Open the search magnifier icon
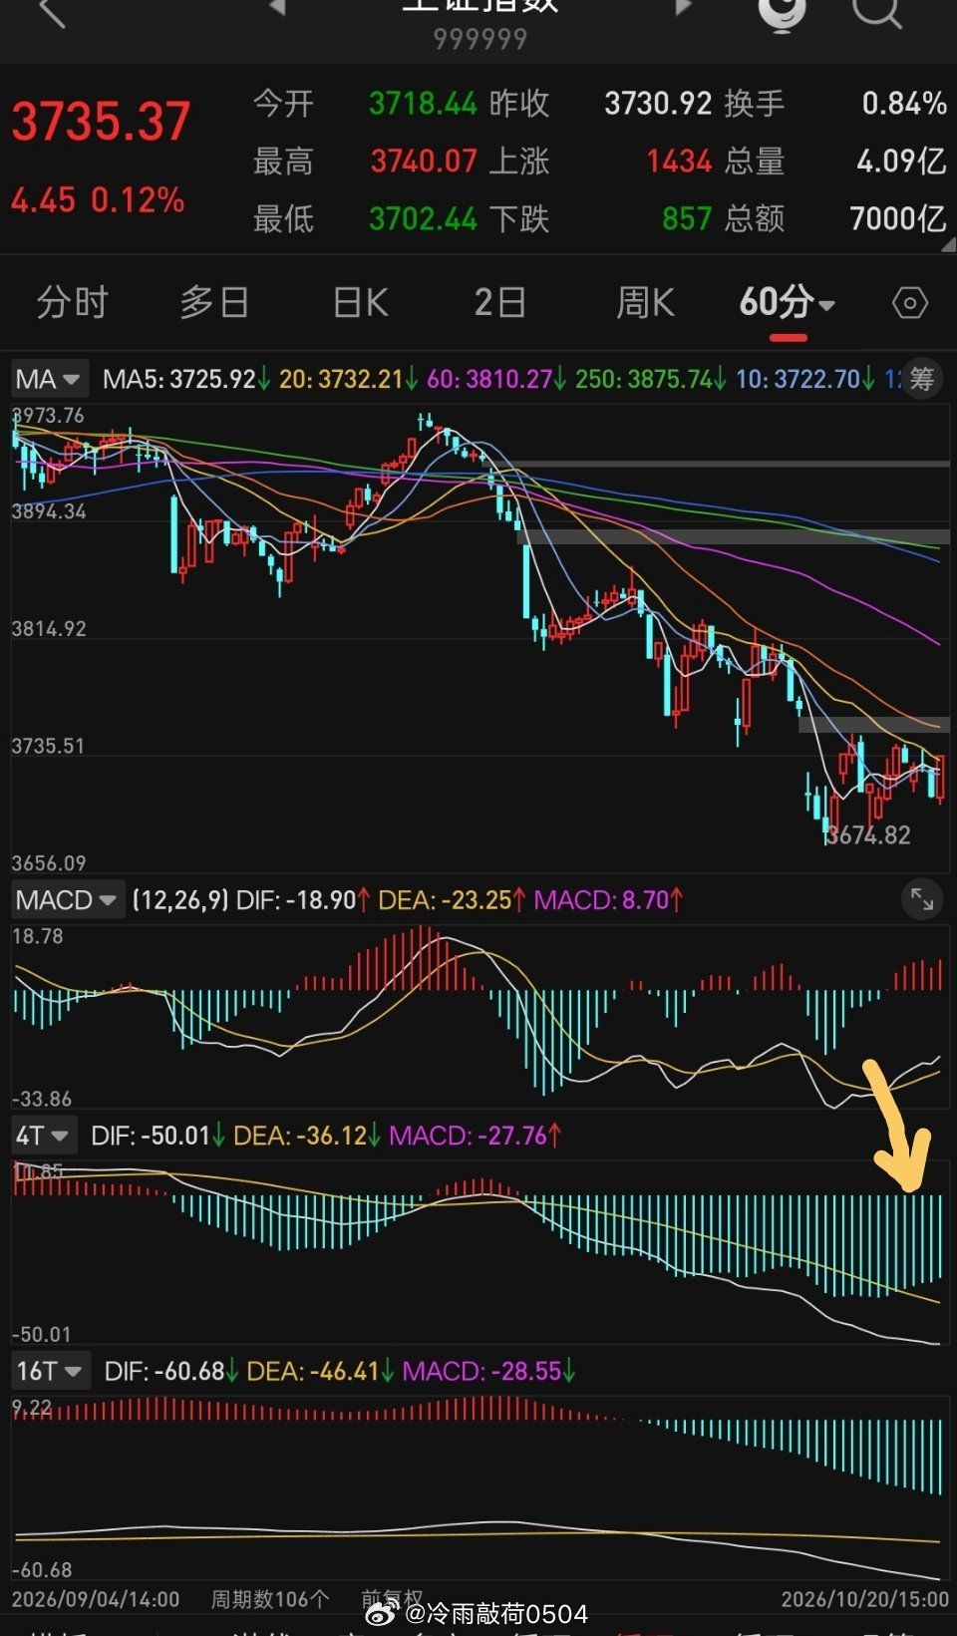The height and width of the screenshot is (1636, 957). click(x=877, y=12)
